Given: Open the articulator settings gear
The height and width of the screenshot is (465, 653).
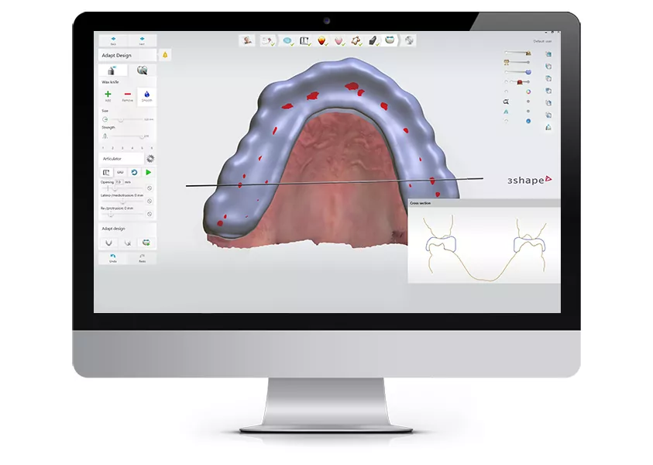Looking at the screenshot, I should click(150, 158).
